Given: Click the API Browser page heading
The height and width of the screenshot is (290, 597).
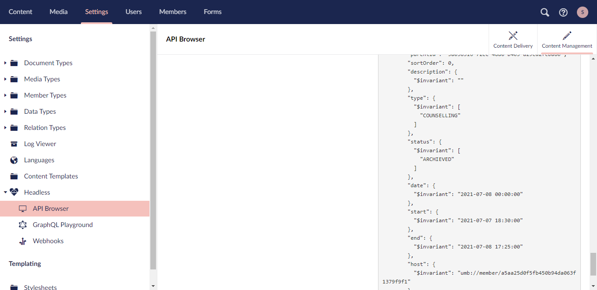Looking at the screenshot, I should click(x=185, y=39).
